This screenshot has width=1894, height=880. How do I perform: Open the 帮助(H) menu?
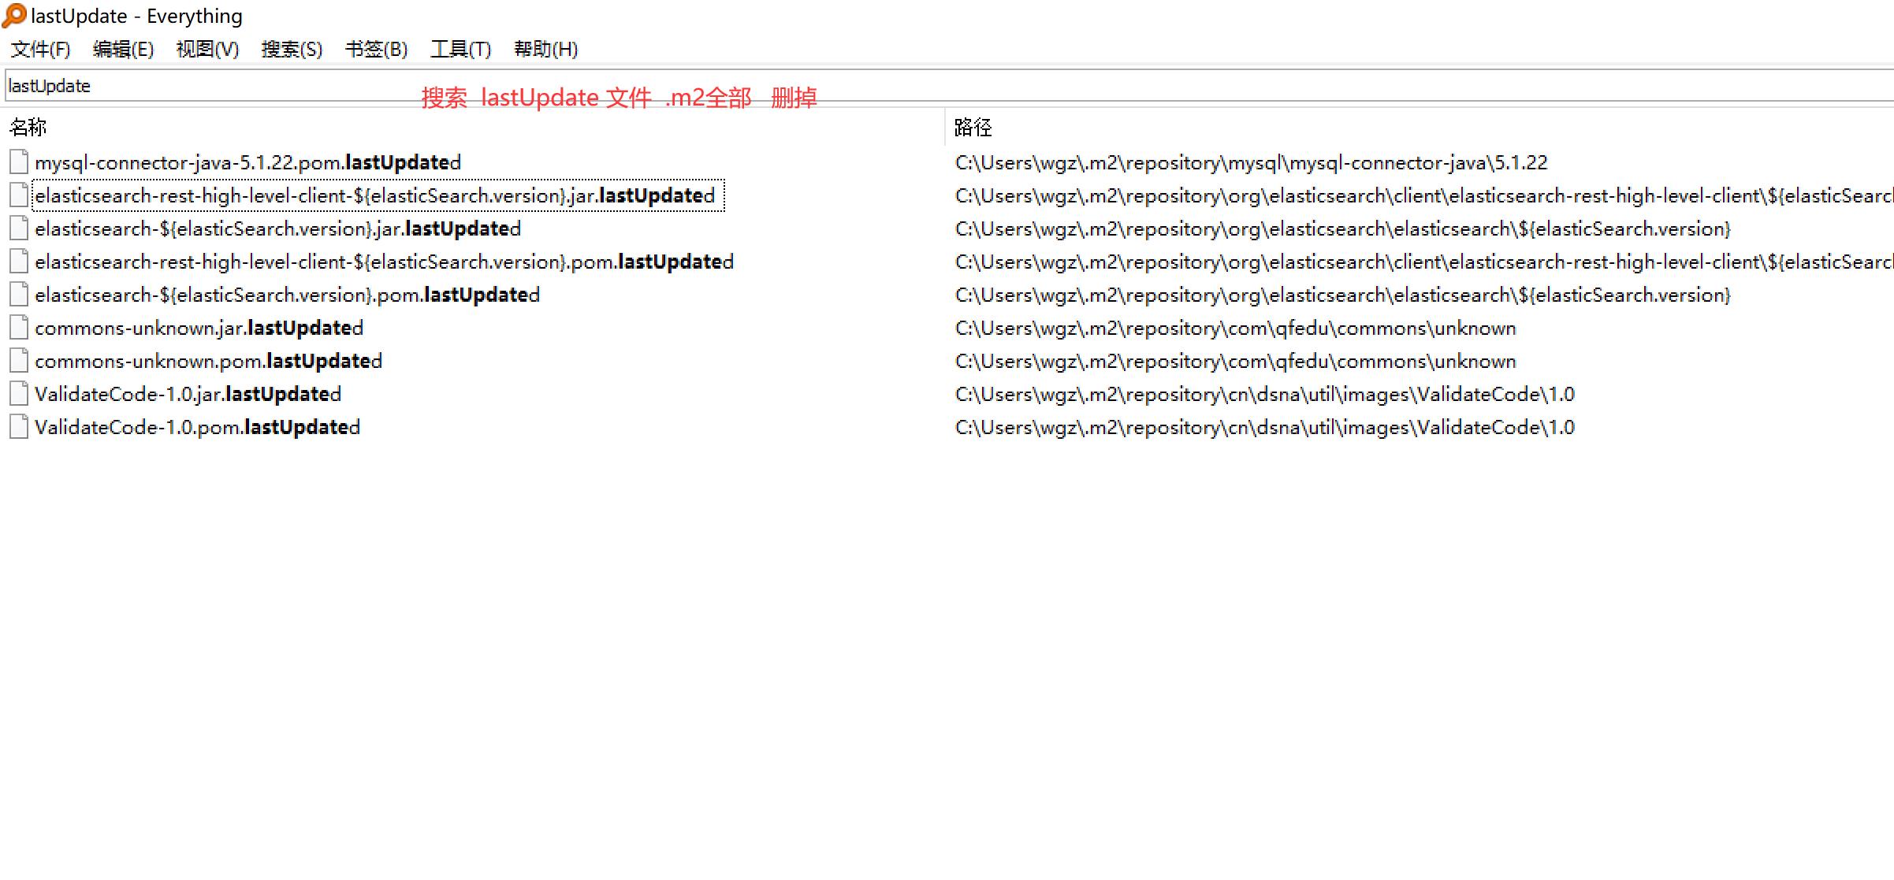click(546, 50)
